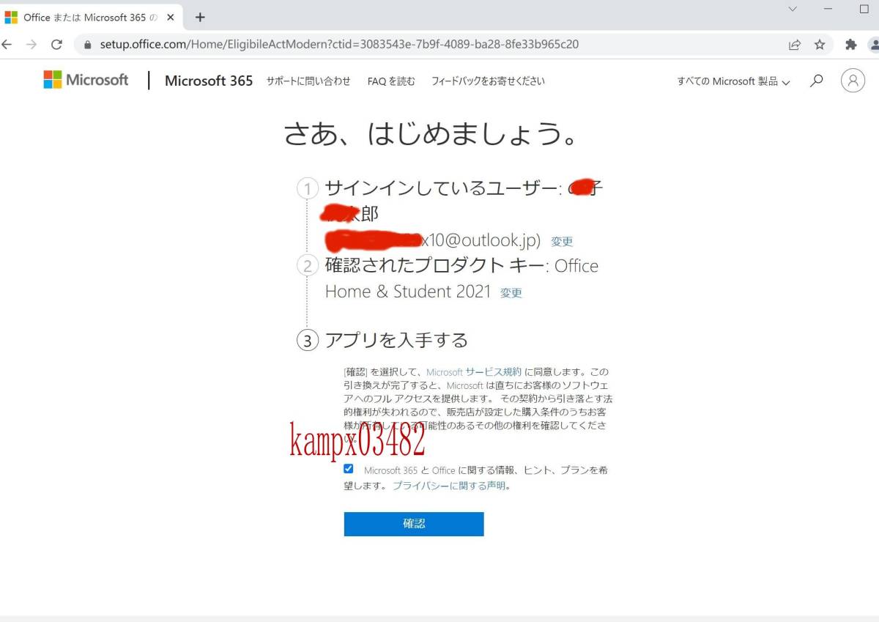Click the さあ、はじめましょう。 heading
The height and width of the screenshot is (622, 879).
click(432, 133)
